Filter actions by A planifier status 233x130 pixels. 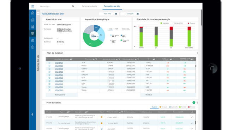173,107
